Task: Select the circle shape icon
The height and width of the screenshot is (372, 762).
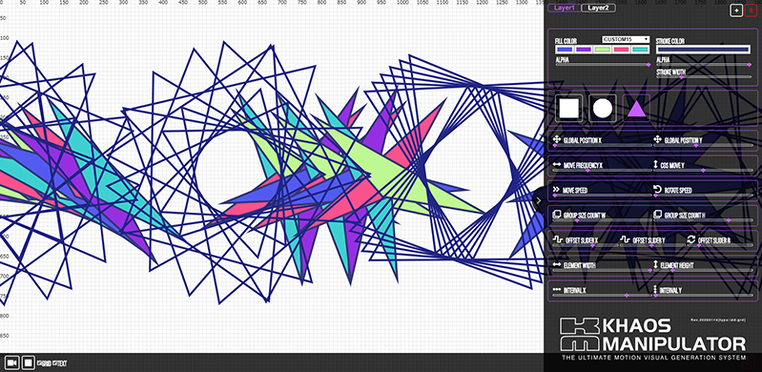Action: click(603, 109)
